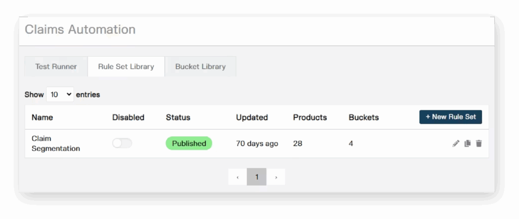This screenshot has width=519, height=219.
Task: Sort by Disabled column header
Action: click(128, 117)
